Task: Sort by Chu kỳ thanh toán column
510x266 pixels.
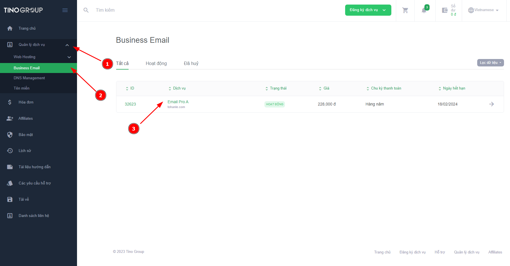Action: coord(384,88)
